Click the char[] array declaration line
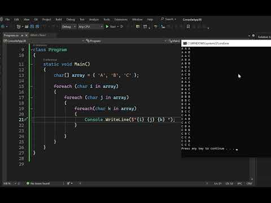The height and width of the screenshot is (203, 271). [x=96, y=76]
